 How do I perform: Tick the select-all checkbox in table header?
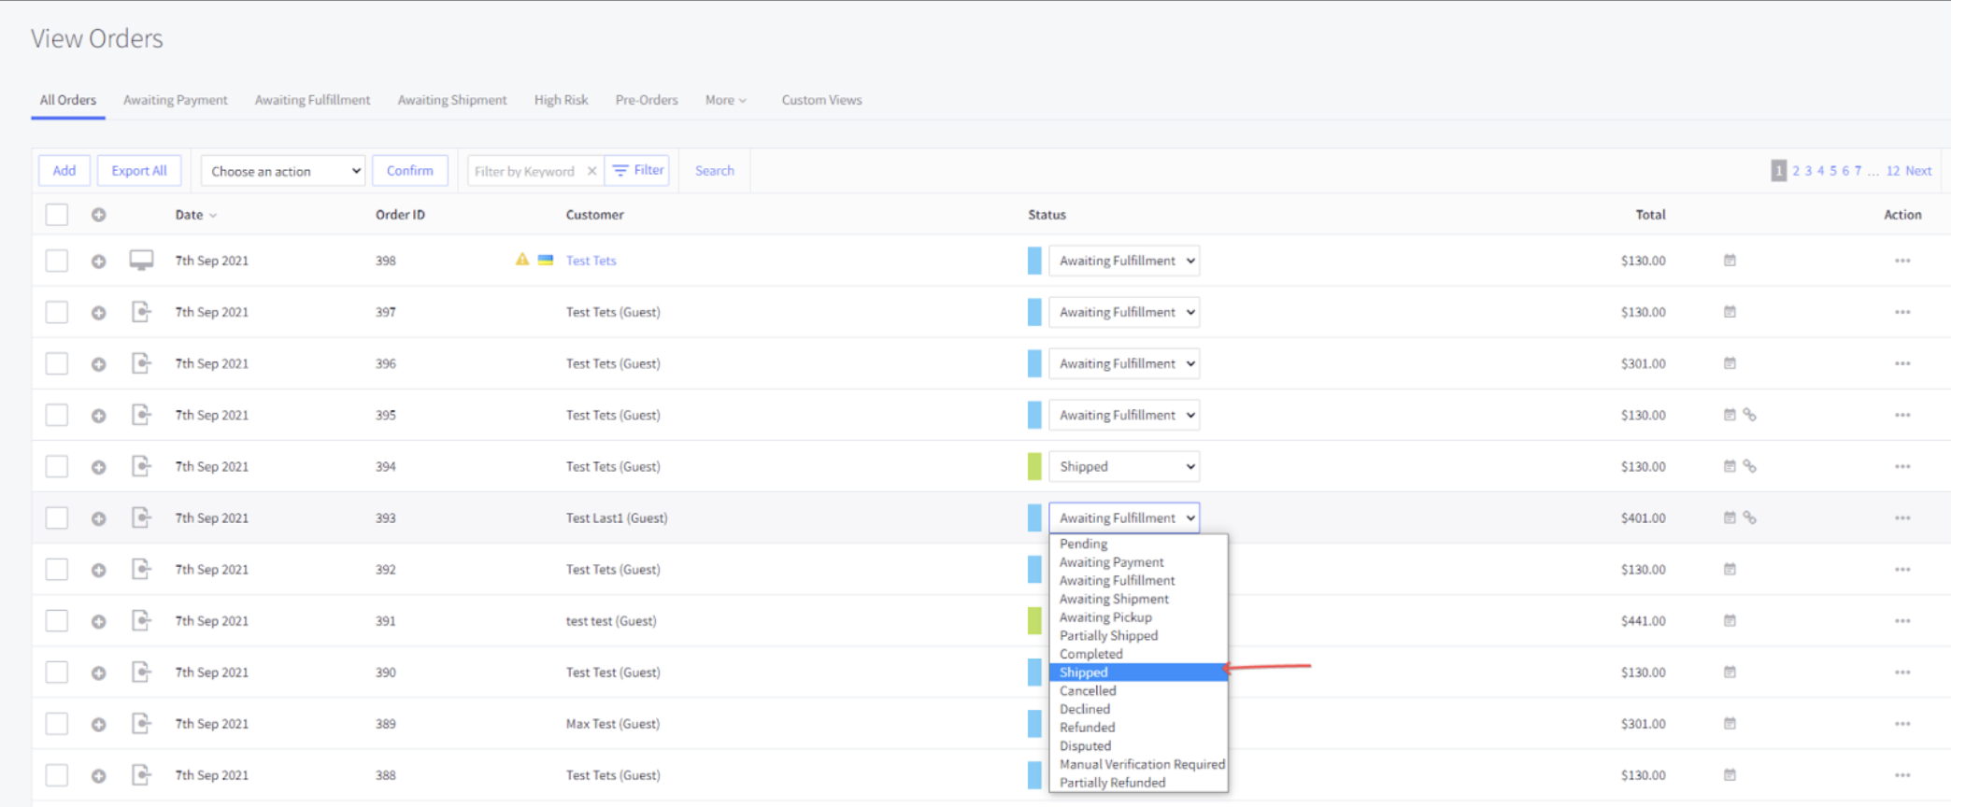[57, 215]
